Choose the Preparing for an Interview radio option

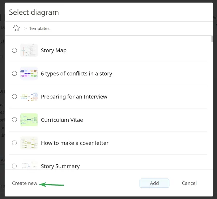(x=14, y=97)
